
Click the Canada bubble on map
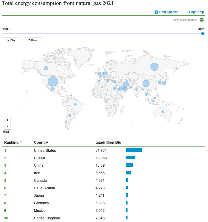pyautogui.click(x=46, y=68)
